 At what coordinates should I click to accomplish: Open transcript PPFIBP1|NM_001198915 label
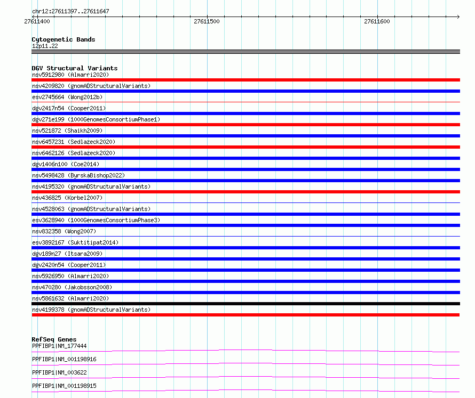[x=64, y=386]
